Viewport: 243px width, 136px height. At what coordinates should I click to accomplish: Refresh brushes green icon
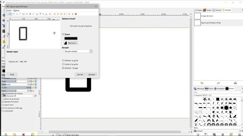pyautogui.click(x=231, y=134)
